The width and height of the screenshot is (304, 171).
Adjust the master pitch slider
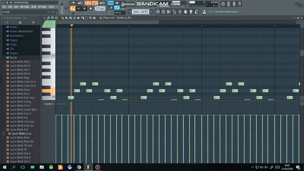66,8
